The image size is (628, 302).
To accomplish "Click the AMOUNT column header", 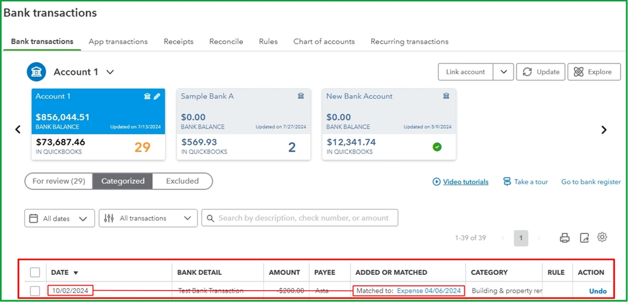I will tap(284, 272).
